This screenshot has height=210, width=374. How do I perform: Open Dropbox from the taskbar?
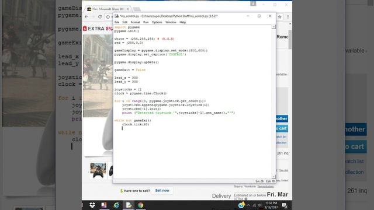[x=92, y=205]
